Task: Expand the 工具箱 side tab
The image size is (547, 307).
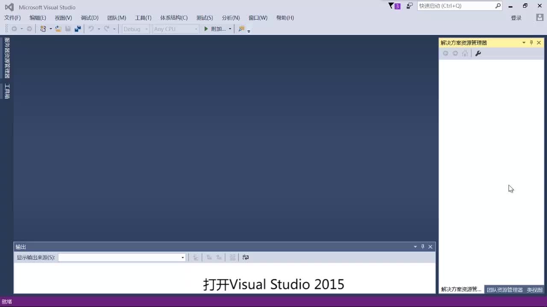Action: (x=7, y=91)
